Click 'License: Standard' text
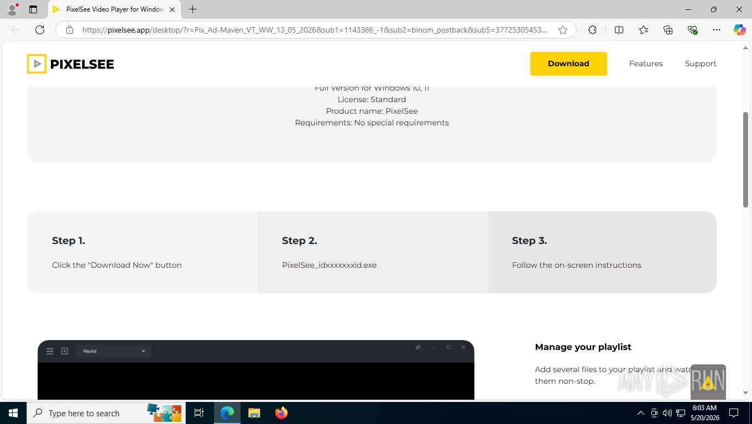This screenshot has width=752, height=424. point(372,99)
